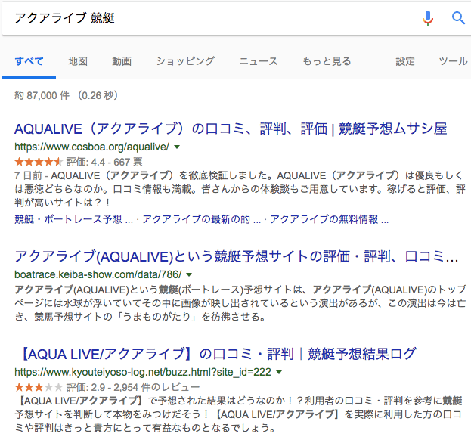Open the 設定 menu
Viewport: 471px width, 443px height.
coord(405,61)
